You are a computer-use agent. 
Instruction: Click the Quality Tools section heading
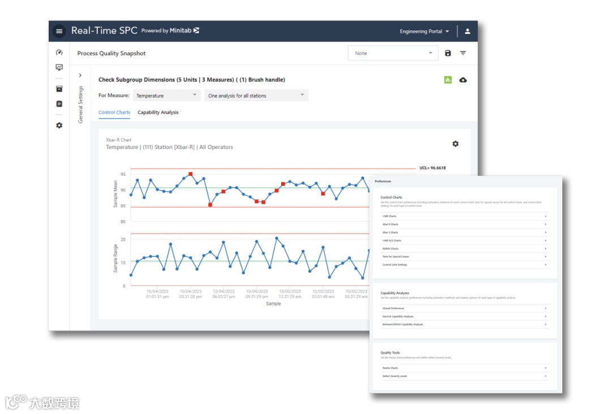[390, 352]
